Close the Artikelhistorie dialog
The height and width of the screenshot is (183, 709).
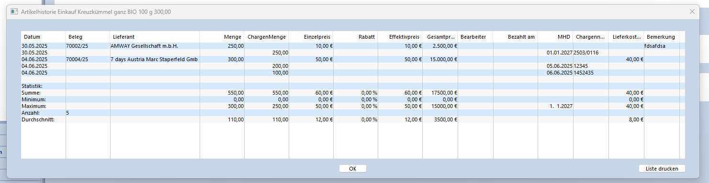692,11
